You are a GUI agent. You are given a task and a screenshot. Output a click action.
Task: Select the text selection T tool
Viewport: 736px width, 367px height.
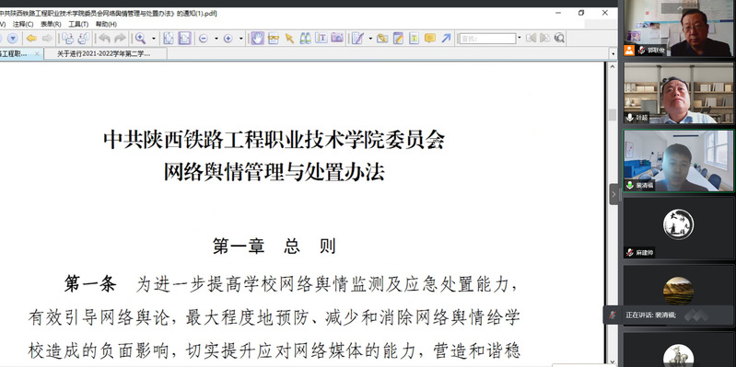321,38
